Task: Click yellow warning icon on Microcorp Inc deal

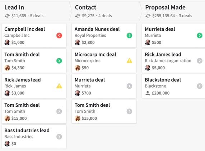Action: (129, 60)
